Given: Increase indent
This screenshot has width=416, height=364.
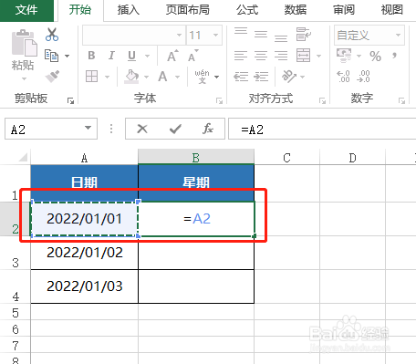Looking at the screenshot, I should click(x=261, y=77).
